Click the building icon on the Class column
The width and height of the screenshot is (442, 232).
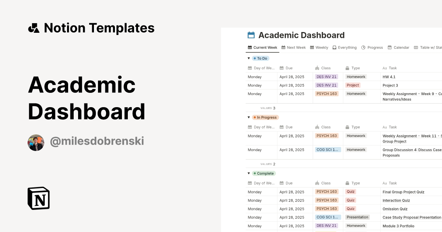coord(317,68)
